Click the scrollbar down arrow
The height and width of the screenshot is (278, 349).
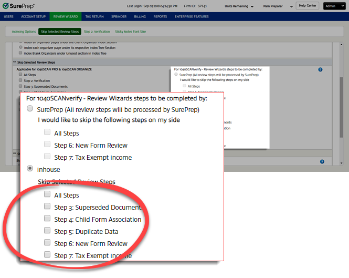tap(341, 163)
